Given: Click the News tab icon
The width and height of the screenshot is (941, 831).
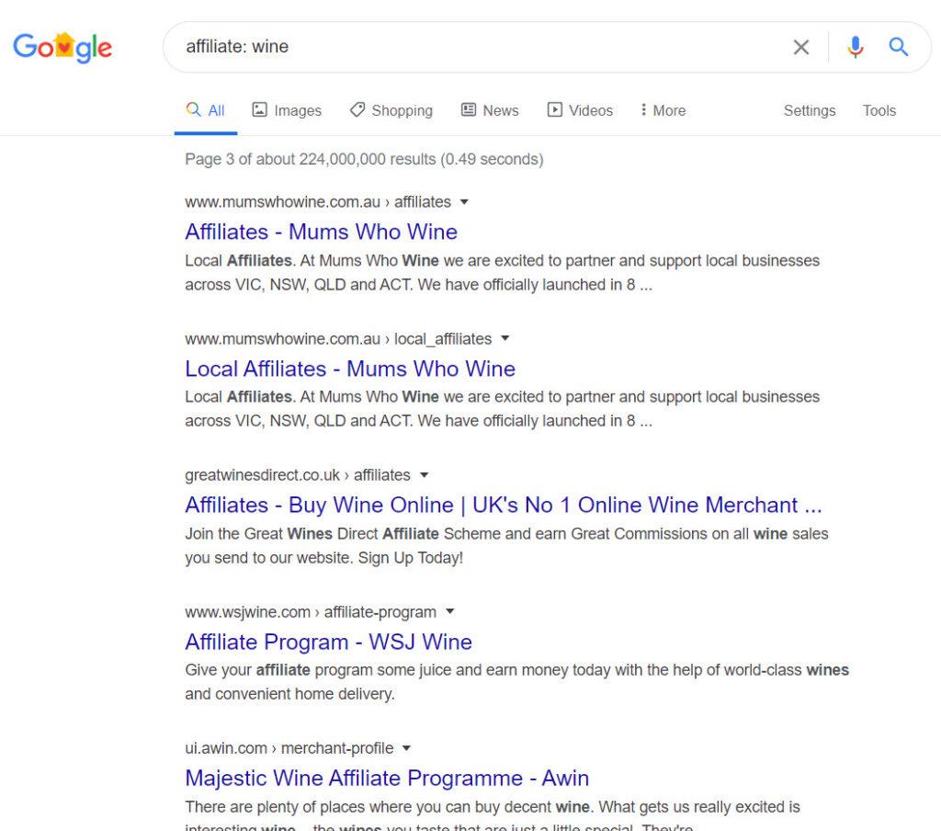Looking at the screenshot, I should pyautogui.click(x=470, y=109).
